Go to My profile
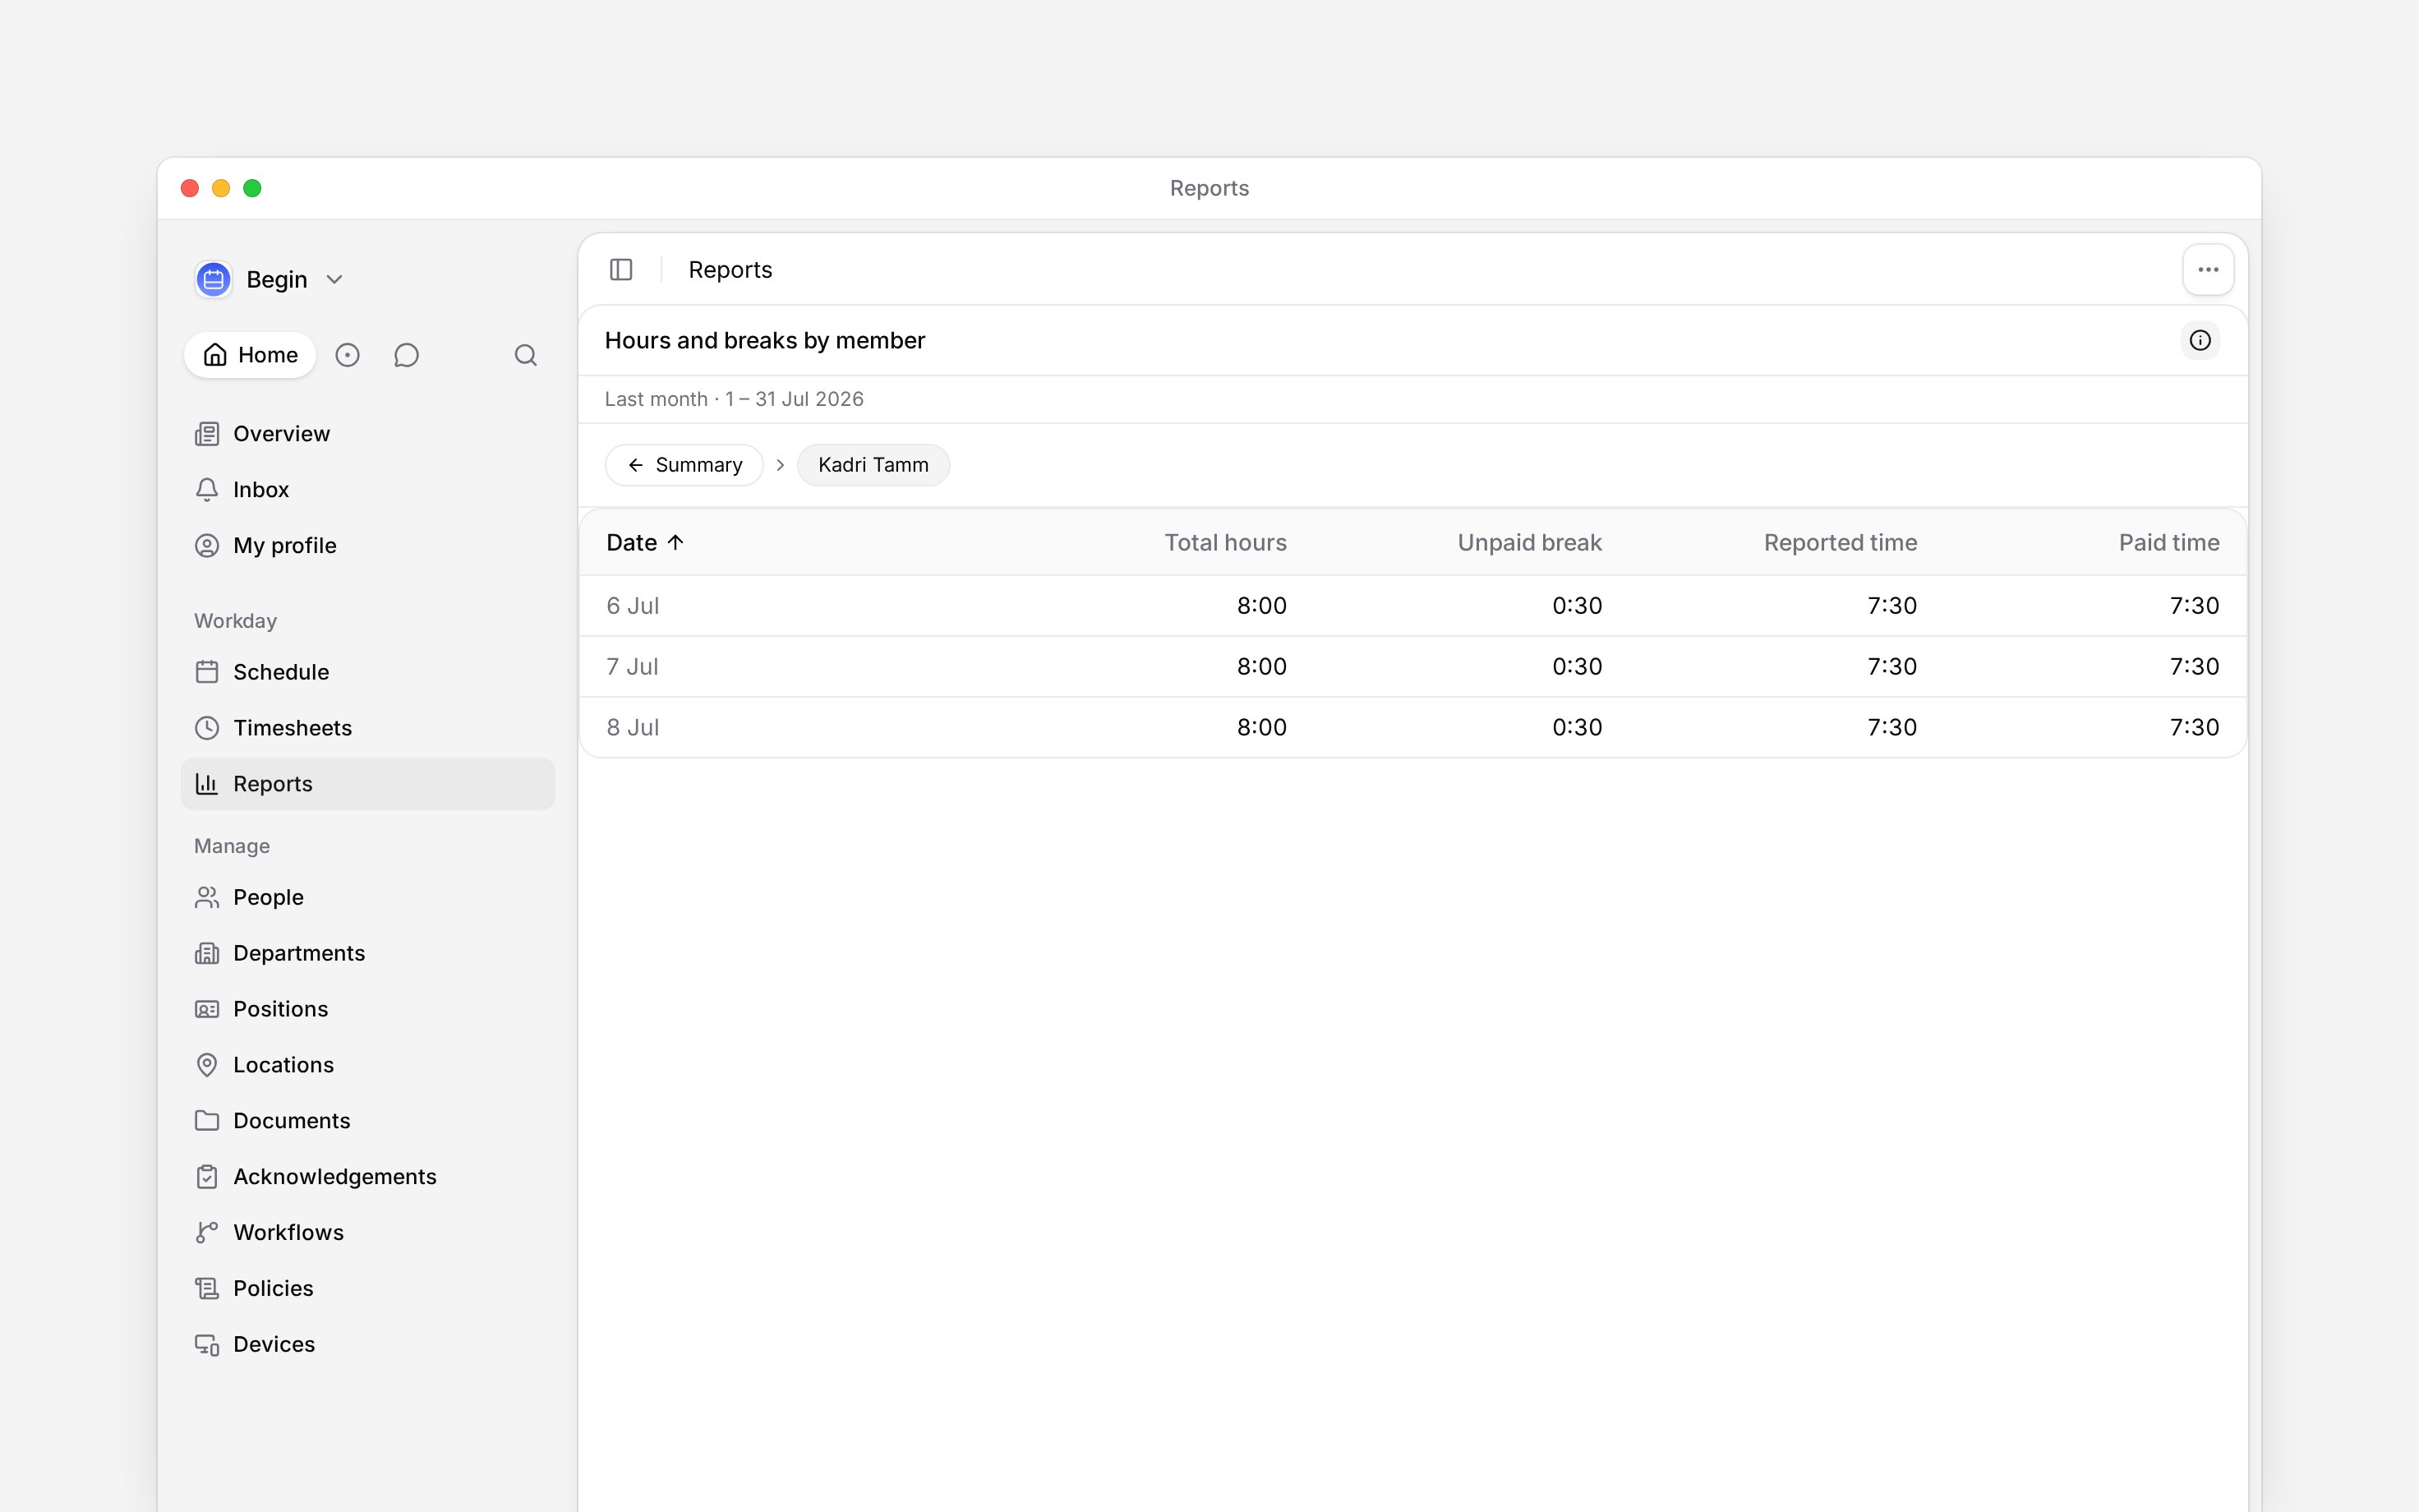This screenshot has width=2419, height=1512. [368, 546]
